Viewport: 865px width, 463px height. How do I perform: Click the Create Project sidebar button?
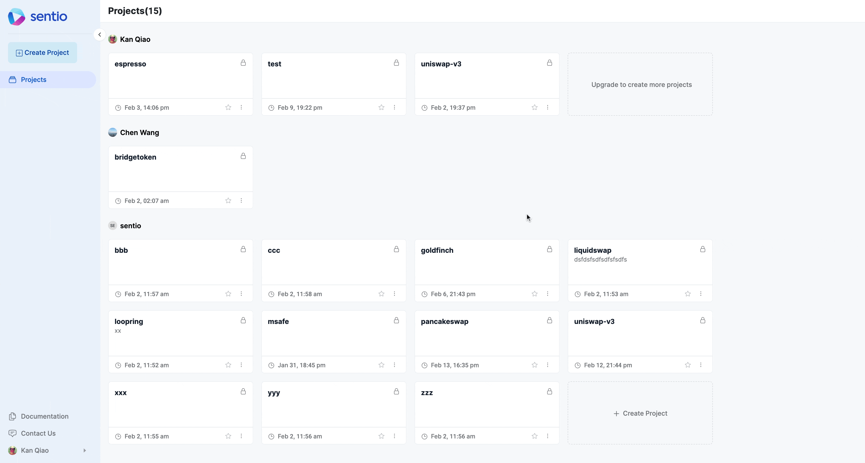(x=42, y=52)
